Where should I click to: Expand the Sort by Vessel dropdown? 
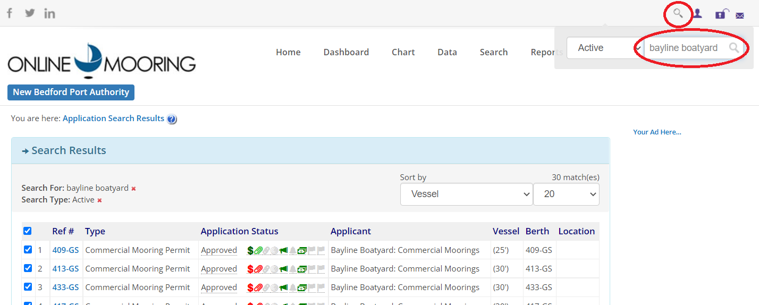tap(466, 194)
